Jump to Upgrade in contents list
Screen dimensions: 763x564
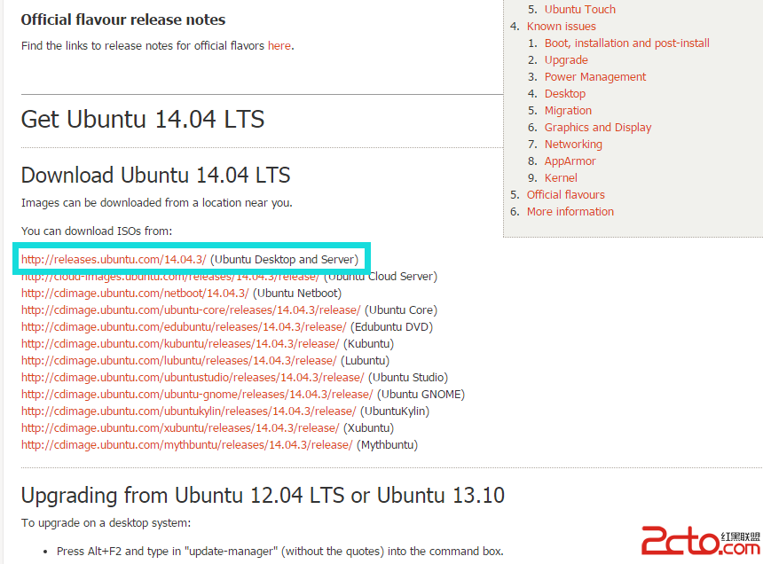coord(566,59)
